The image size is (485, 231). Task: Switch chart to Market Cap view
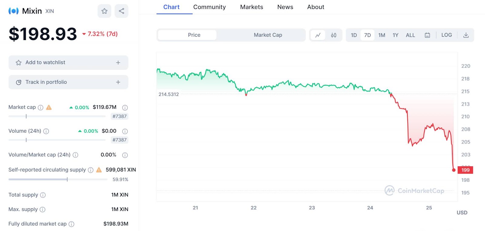click(x=268, y=35)
